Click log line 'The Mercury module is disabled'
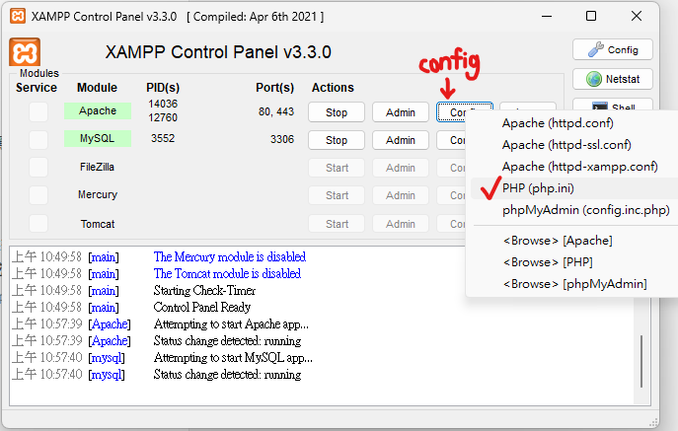Image resolution: width=678 pixels, height=431 pixels. [x=230, y=256]
